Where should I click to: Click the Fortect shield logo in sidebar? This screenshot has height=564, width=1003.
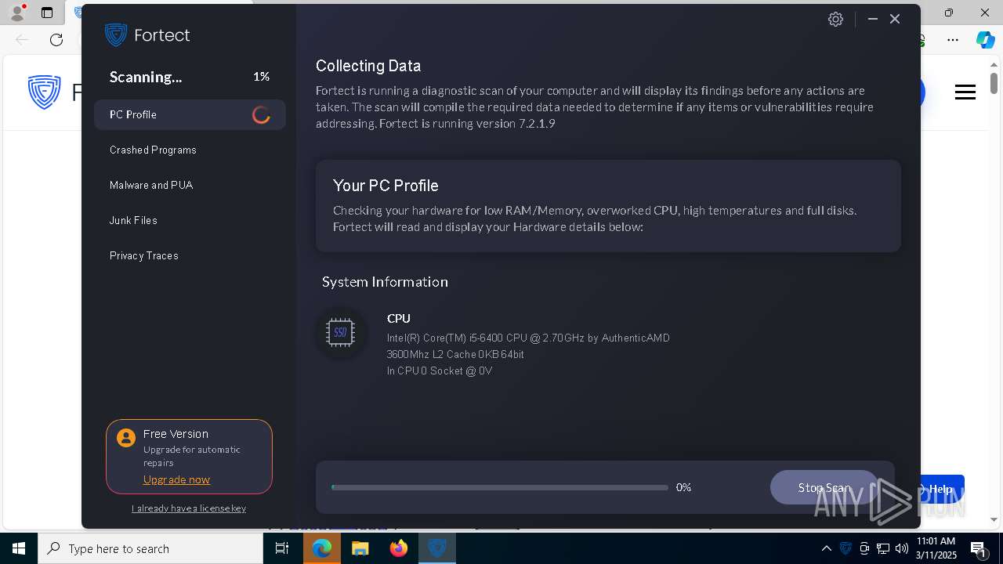point(116,35)
